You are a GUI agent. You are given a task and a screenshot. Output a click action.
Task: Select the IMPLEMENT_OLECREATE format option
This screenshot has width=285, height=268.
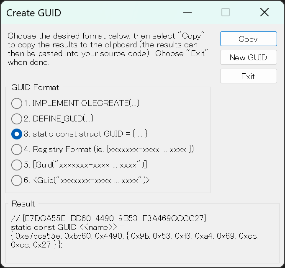pyautogui.click(x=17, y=103)
